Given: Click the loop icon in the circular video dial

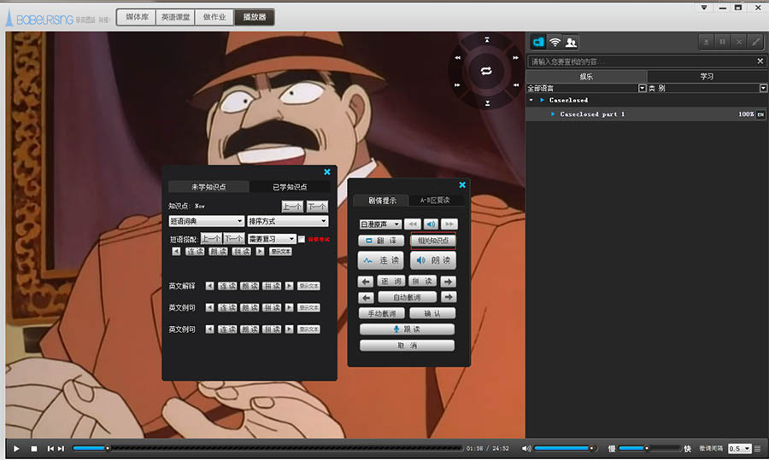Looking at the screenshot, I should click(x=486, y=71).
